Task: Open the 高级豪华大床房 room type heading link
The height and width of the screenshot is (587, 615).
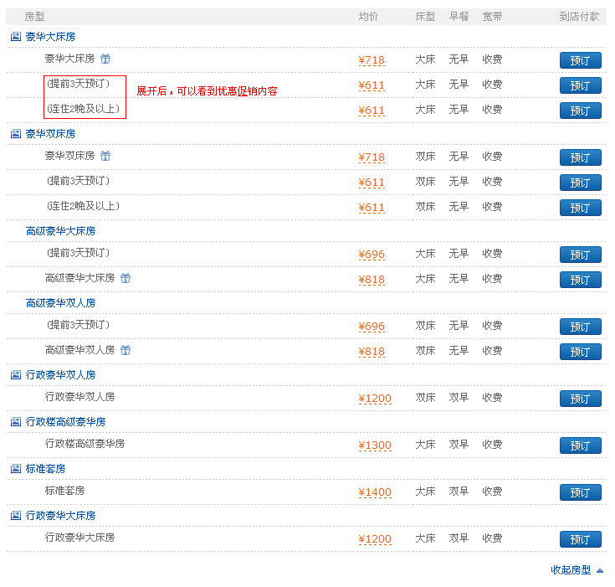Action: [60, 231]
